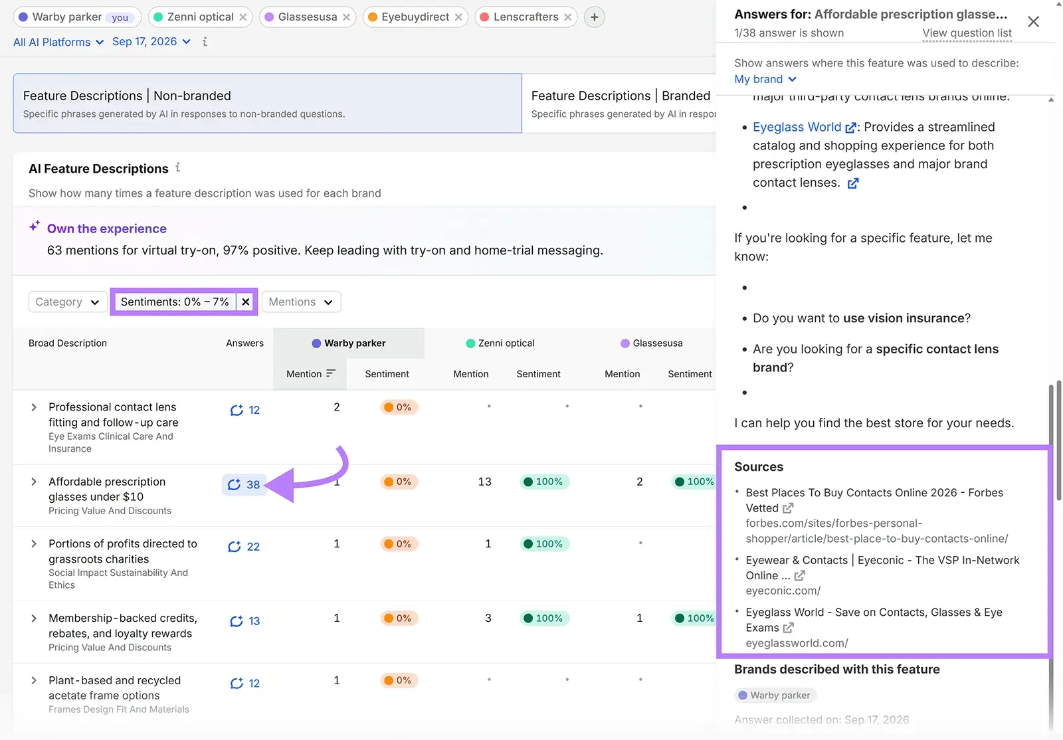
Task: Open 12 answers for Plant-based acetate row
Action: [245, 684]
